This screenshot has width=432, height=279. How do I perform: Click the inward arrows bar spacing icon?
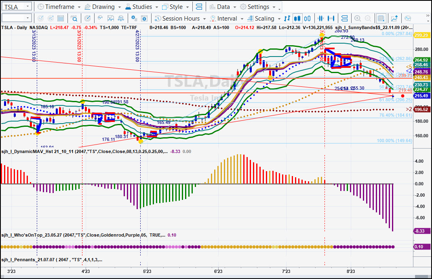321,19
